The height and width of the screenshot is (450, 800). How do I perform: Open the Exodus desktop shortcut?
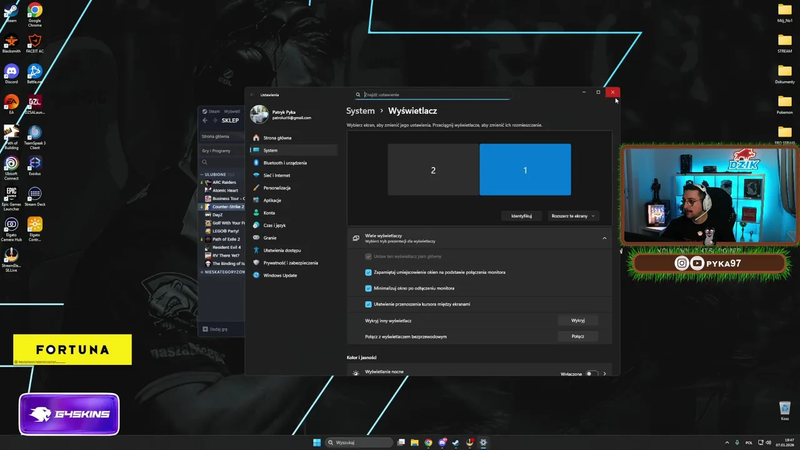(35, 166)
